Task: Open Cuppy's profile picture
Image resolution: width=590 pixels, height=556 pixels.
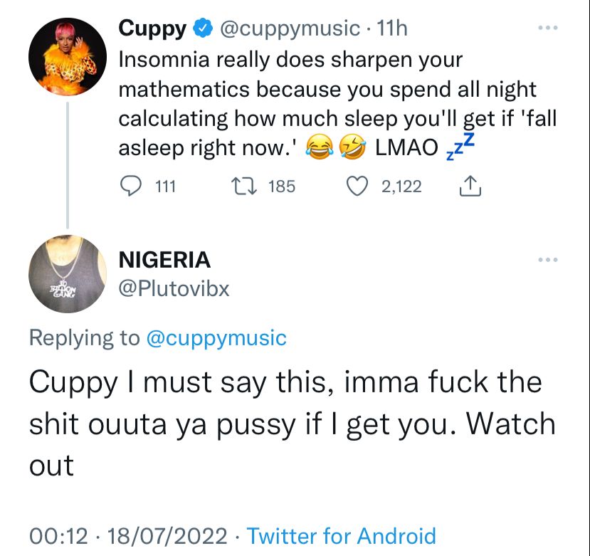Action: [68, 57]
